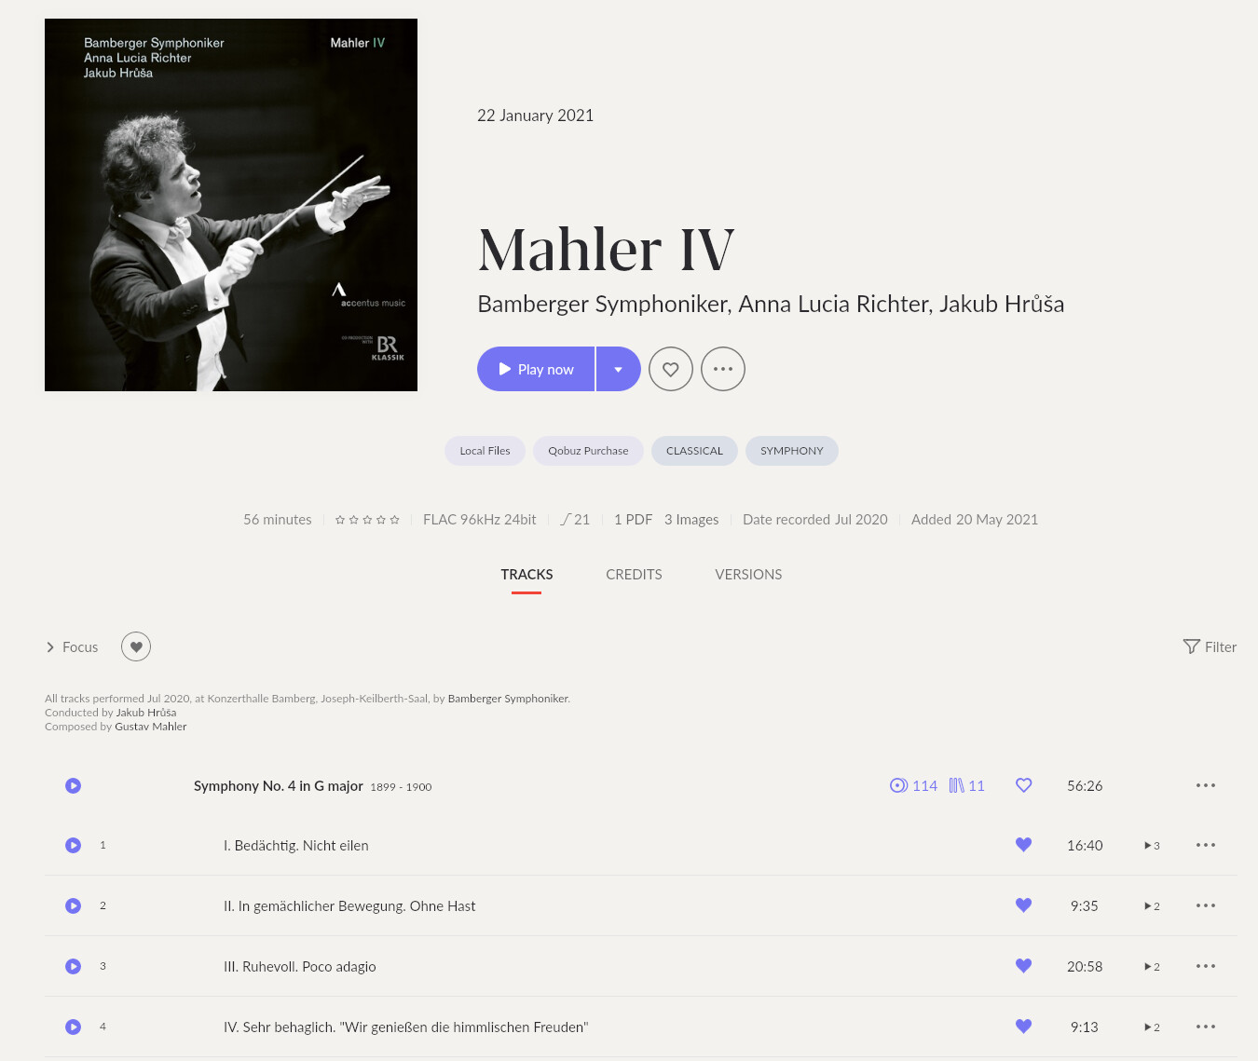The width and height of the screenshot is (1258, 1061).
Task: Click the Play now button
Action: [x=536, y=369]
